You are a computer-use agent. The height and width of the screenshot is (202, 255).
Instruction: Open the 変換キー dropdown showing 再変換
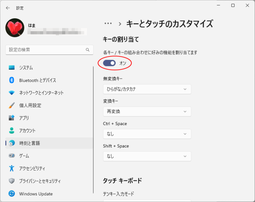click(147, 112)
